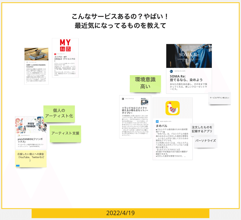The image size is (241, 220).
Task: Click the heading こんなサービスあるの？やばい！
Action: [120, 17]
